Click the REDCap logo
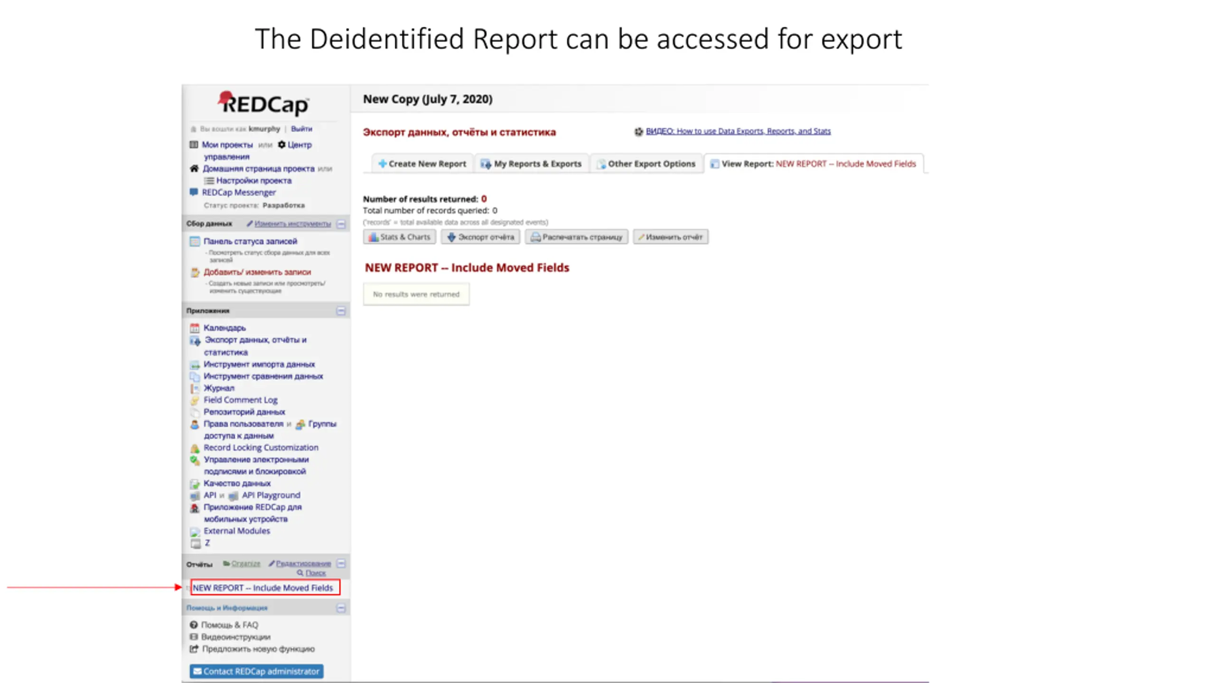 [x=264, y=103]
